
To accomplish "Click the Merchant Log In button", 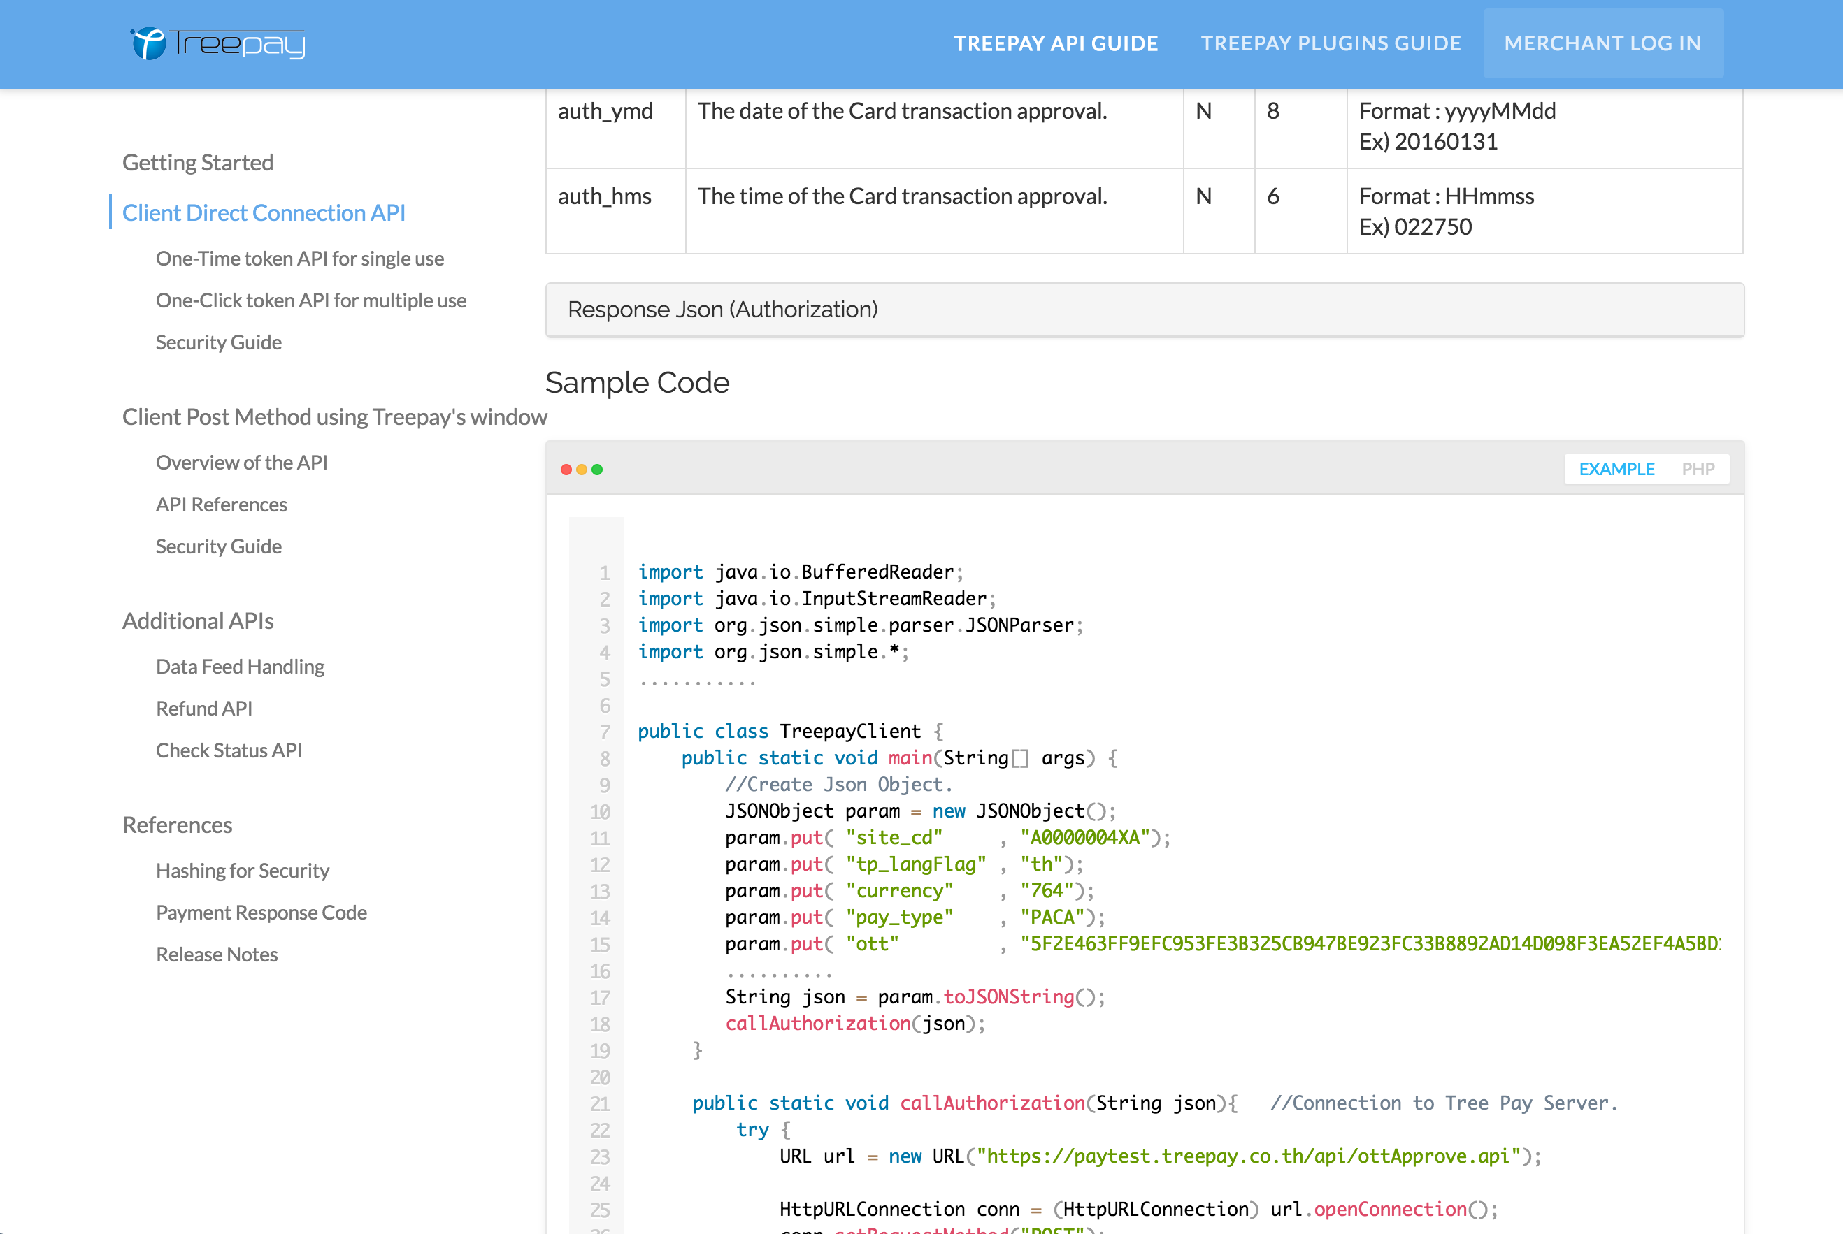I will click(x=1603, y=43).
